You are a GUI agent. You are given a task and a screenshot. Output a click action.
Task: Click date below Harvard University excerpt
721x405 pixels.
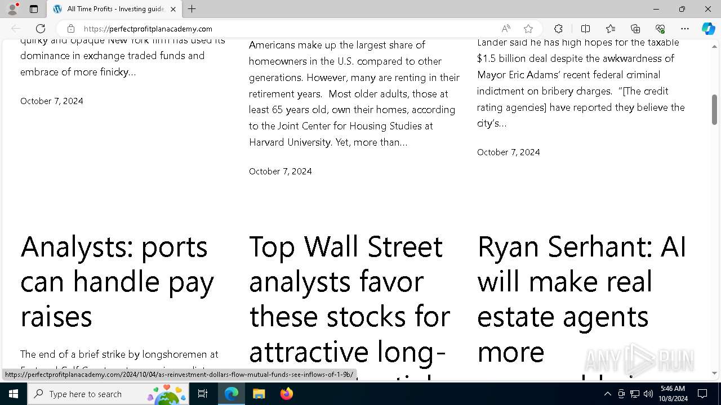click(281, 172)
